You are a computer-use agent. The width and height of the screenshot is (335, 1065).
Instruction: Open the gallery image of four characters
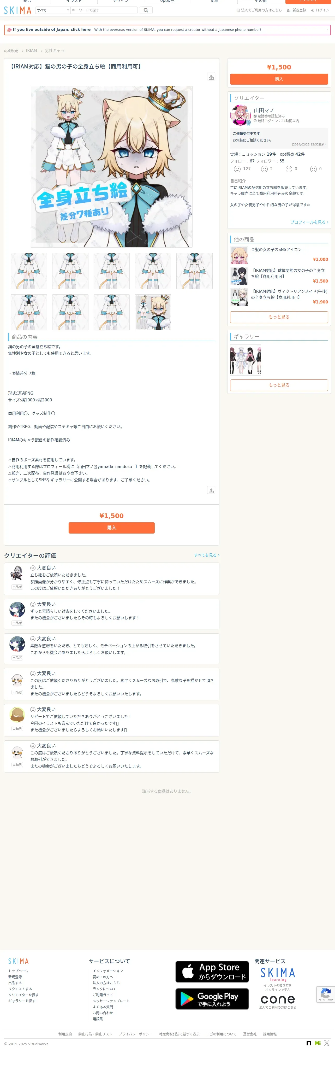[x=245, y=360]
